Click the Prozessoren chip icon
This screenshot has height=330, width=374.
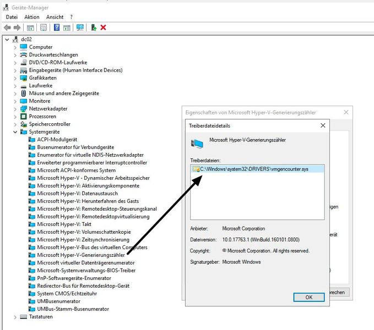tap(23, 117)
